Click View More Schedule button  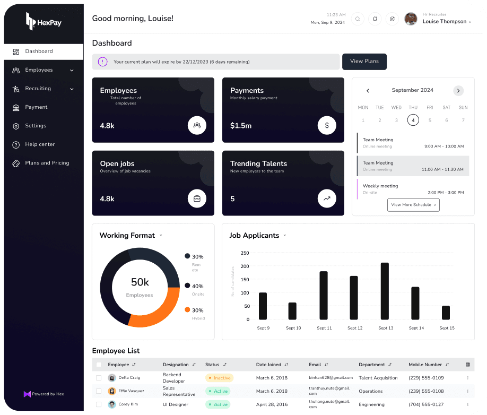pyautogui.click(x=413, y=205)
